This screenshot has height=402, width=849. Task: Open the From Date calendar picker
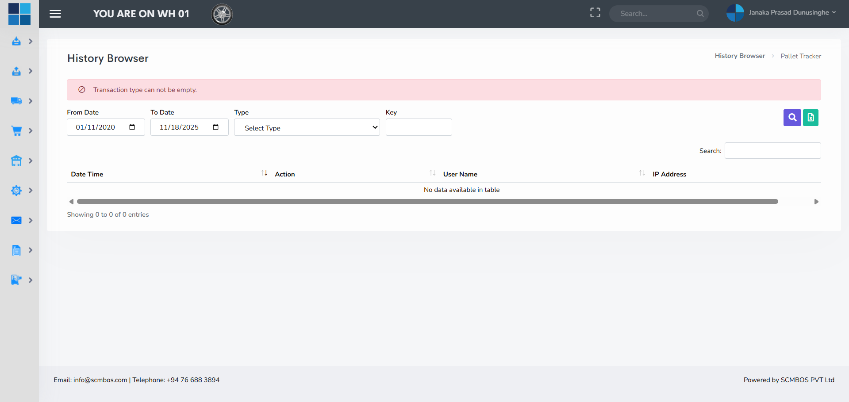tap(132, 127)
